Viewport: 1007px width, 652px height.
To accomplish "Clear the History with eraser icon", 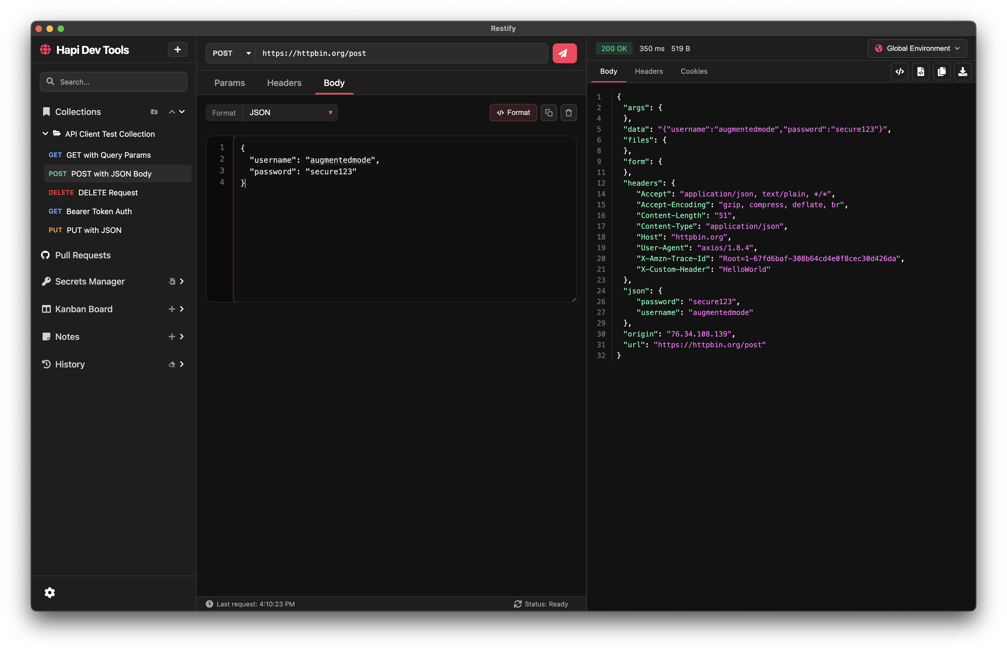I will coord(172,364).
